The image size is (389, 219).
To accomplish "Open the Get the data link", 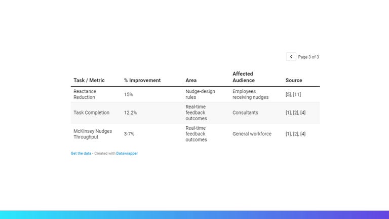I will pos(81,154).
